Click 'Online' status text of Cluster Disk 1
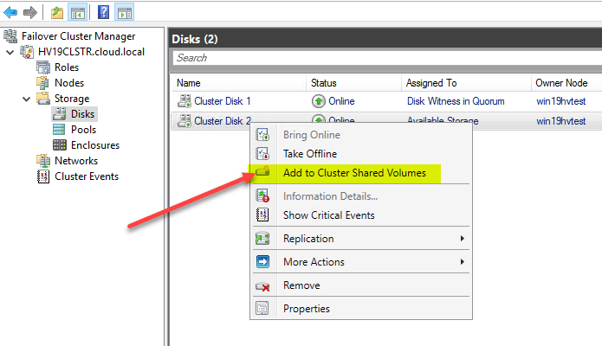602x346 pixels. [341, 101]
